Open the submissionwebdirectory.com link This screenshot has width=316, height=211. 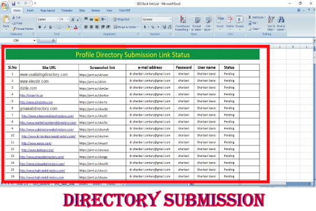pyautogui.click(x=47, y=129)
